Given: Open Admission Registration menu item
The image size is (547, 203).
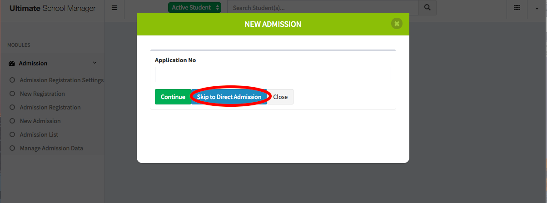Looking at the screenshot, I should coord(50,108).
